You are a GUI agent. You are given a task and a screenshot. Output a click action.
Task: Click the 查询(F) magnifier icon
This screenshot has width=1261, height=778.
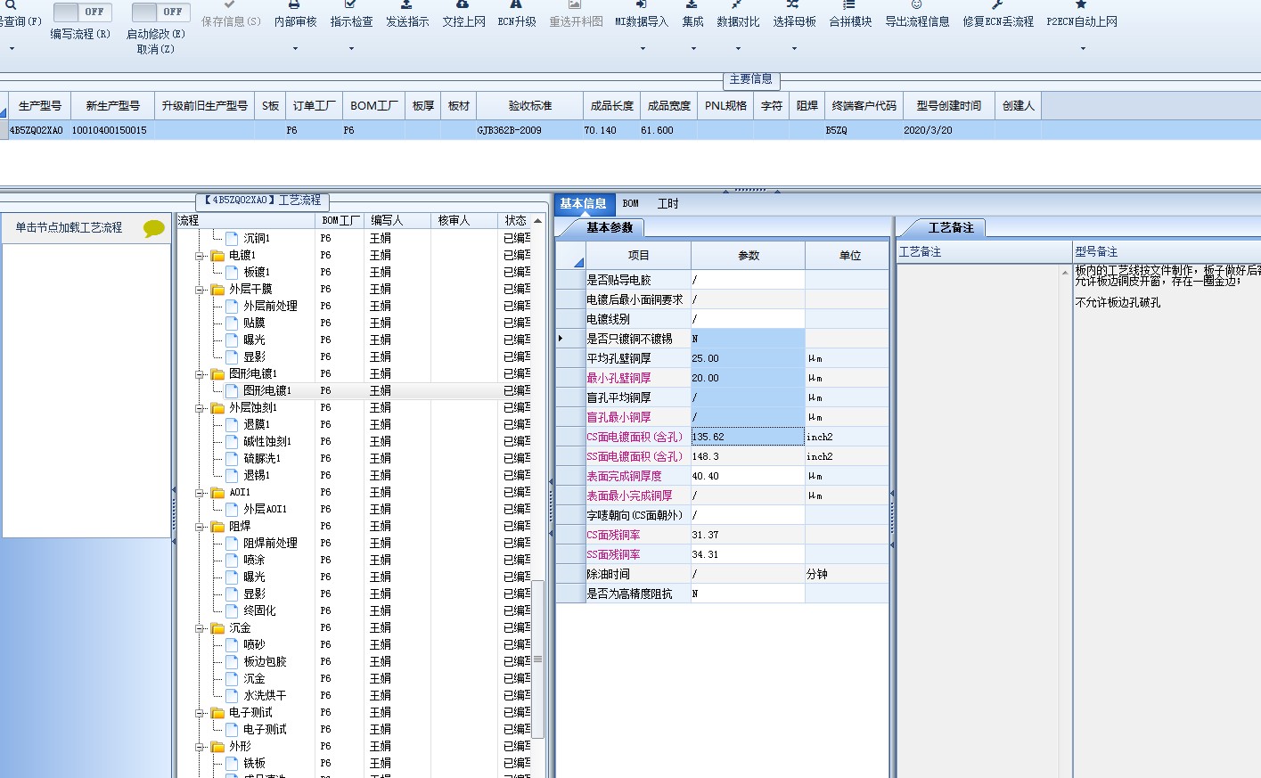12,4
